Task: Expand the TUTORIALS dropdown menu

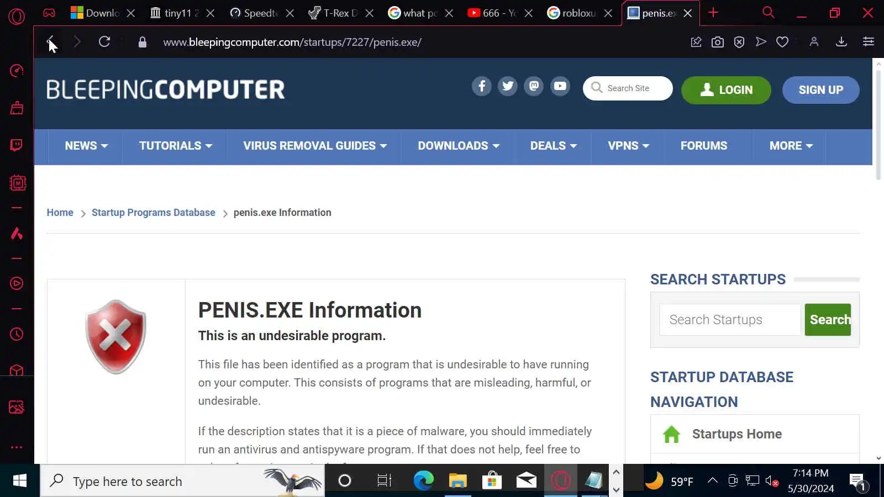Action: tap(176, 146)
